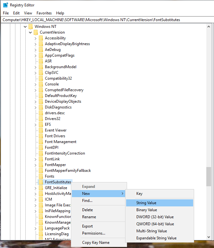214x248 pixels.
Task: Choose Key from the New submenu
Action: pos(159,194)
